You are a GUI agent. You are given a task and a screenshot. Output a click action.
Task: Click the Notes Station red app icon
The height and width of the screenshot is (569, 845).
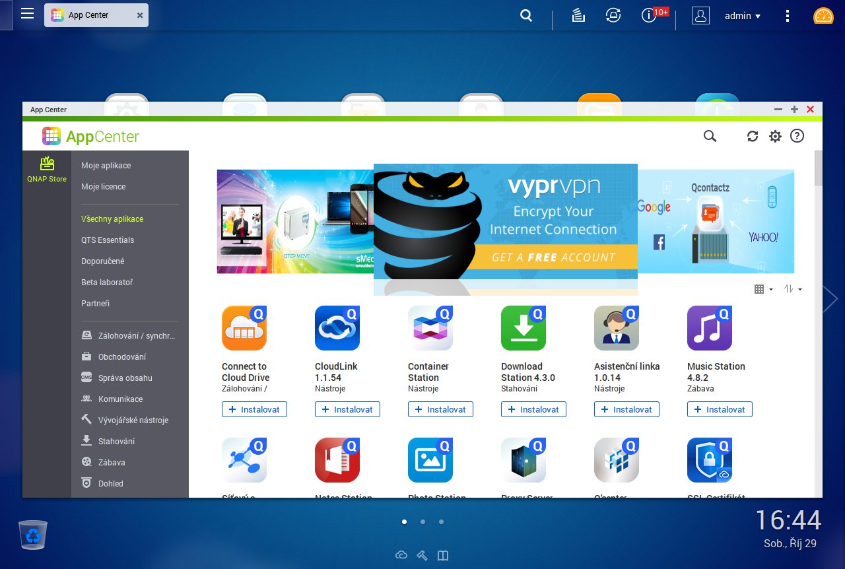pos(337,460)
